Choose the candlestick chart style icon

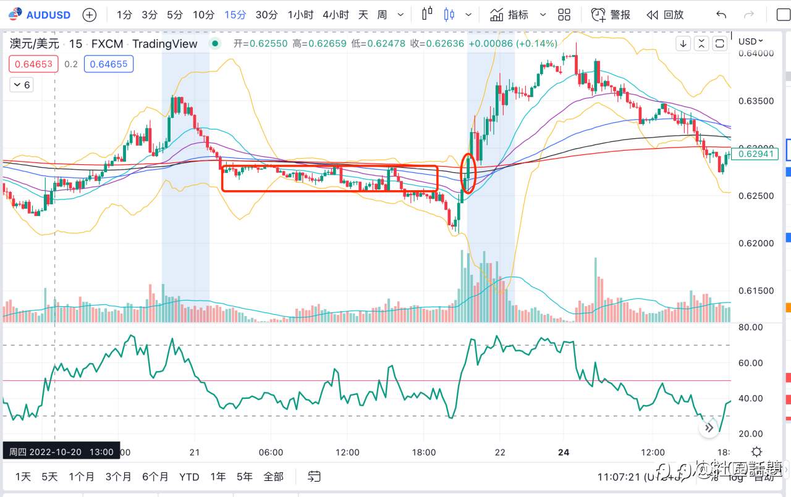[x=449, y=15]
